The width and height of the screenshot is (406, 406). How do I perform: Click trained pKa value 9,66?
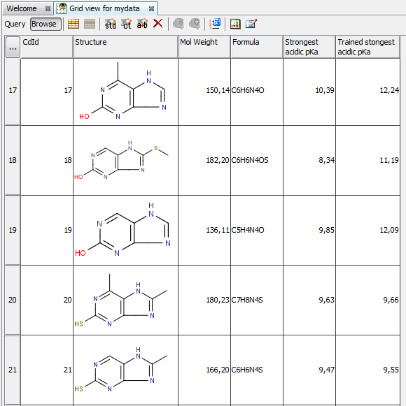pyautogui.click(x=367, y=300)
